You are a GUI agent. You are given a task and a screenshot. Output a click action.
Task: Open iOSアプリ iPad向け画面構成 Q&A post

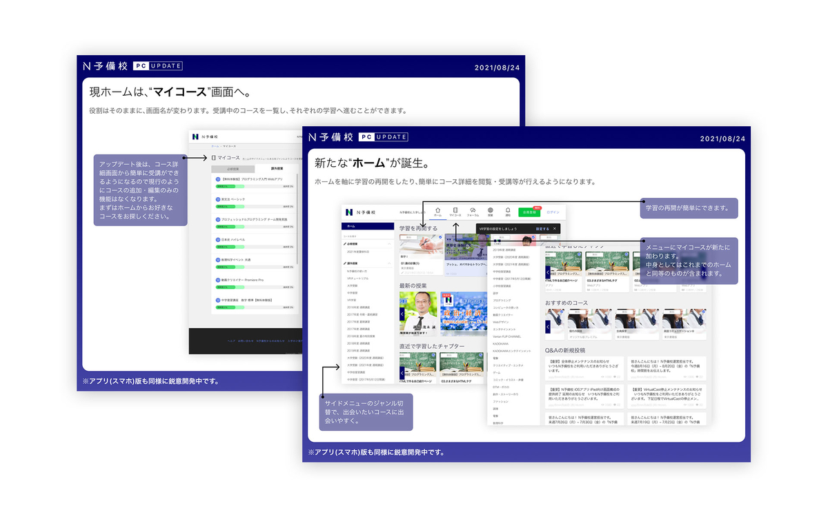point(584,396)
